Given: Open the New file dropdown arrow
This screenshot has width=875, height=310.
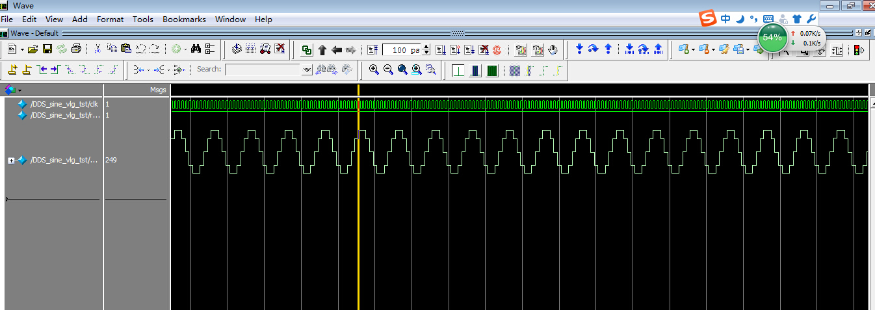Looking at the screenshot, I should click(x=22, y=49).
